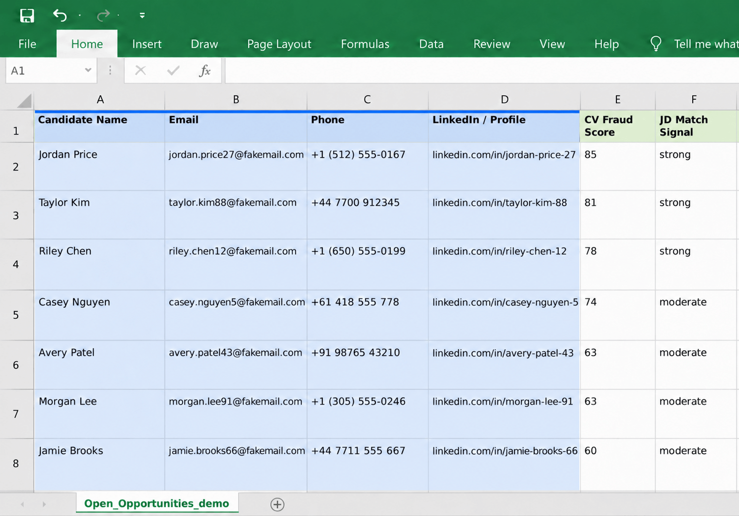Switch to the Insert ribbon tab
The image size is (739, 516).
(147, 44)
